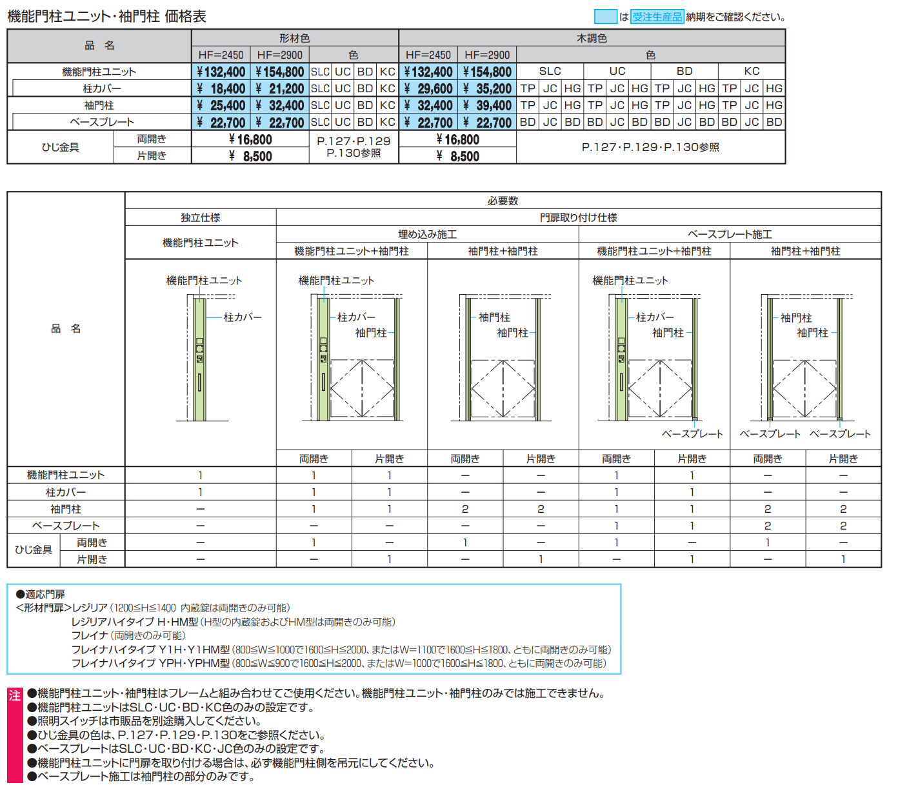Viewport: 898px width, 805px height.
Task: Switch to the HF=2450 column
Action: [220, 55]
